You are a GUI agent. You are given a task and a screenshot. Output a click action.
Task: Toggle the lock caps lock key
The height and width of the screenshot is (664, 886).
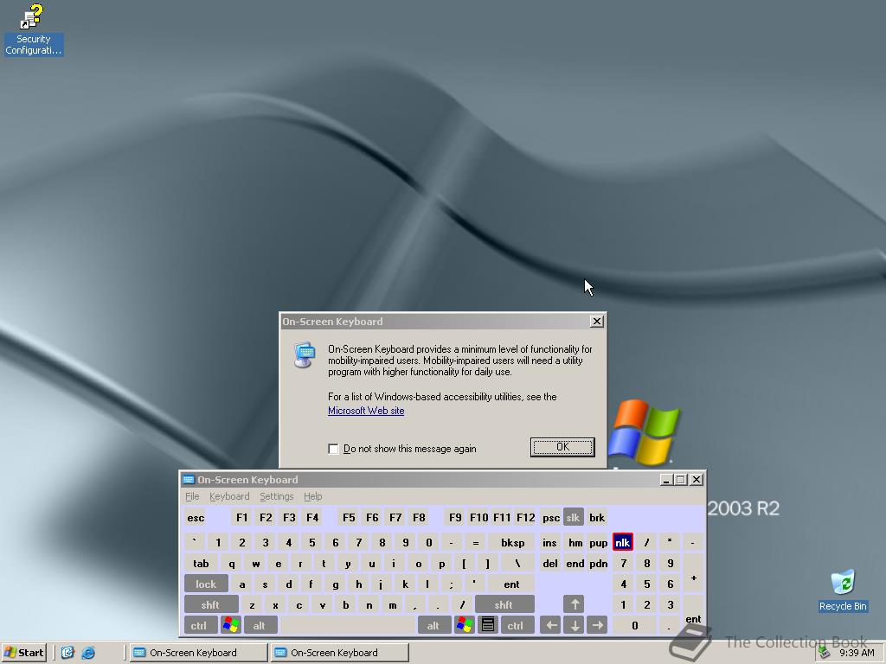(206, 584)
